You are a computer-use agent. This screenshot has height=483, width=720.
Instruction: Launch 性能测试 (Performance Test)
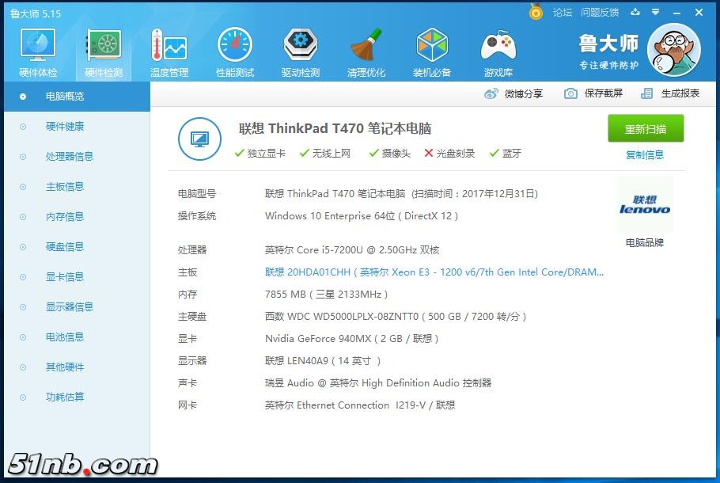pyautogui.click(x=234, y=50)
